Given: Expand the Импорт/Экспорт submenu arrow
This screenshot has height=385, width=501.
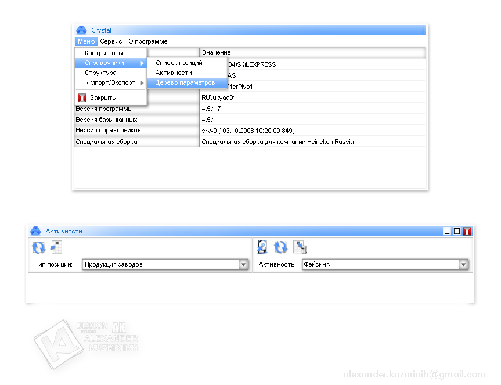Looking at the screenshot, I should point(142,83).
